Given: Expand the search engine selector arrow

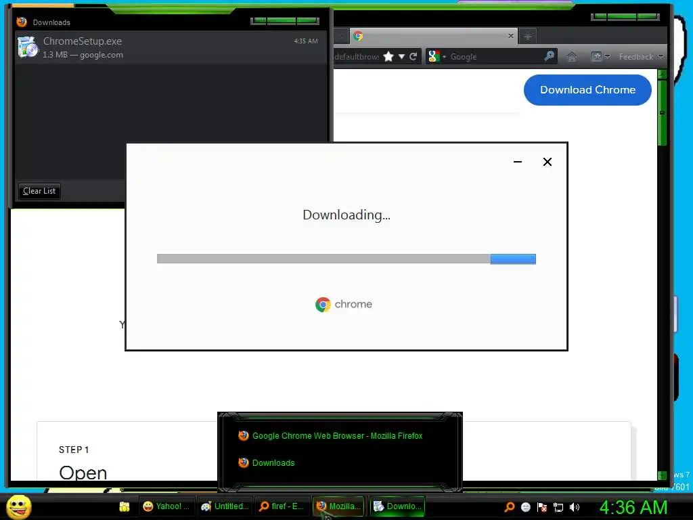Looking at the screenshot, I should (x=444, y=57).
